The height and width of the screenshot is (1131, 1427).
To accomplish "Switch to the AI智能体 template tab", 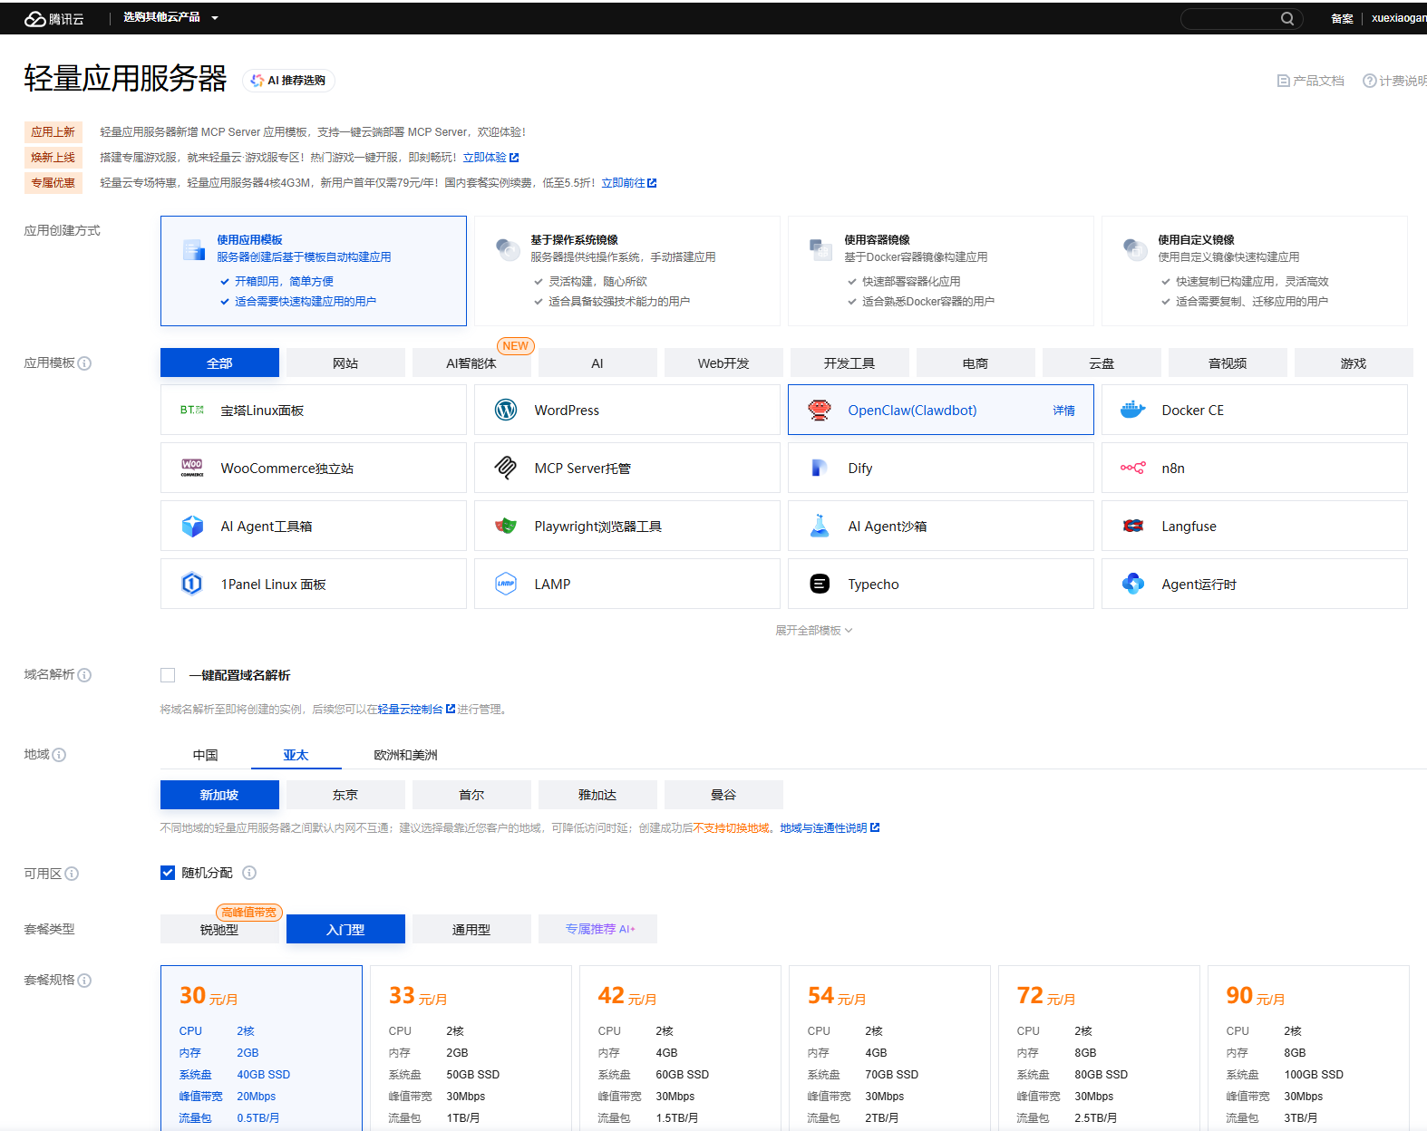I will click(x=471, y=362).
